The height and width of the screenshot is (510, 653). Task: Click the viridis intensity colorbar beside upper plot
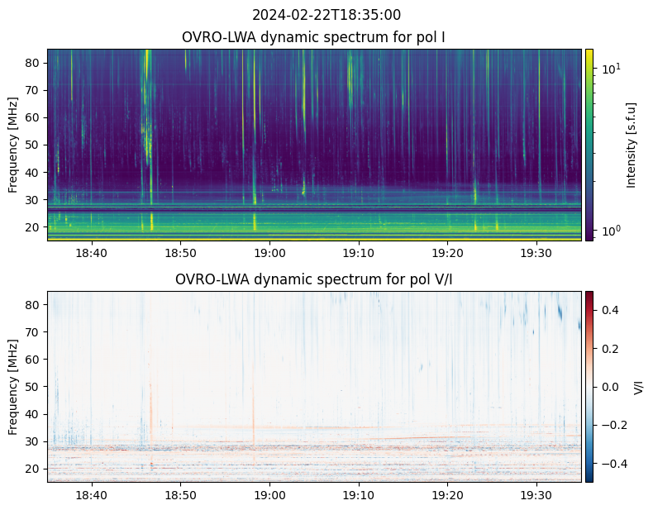point(589,145)
